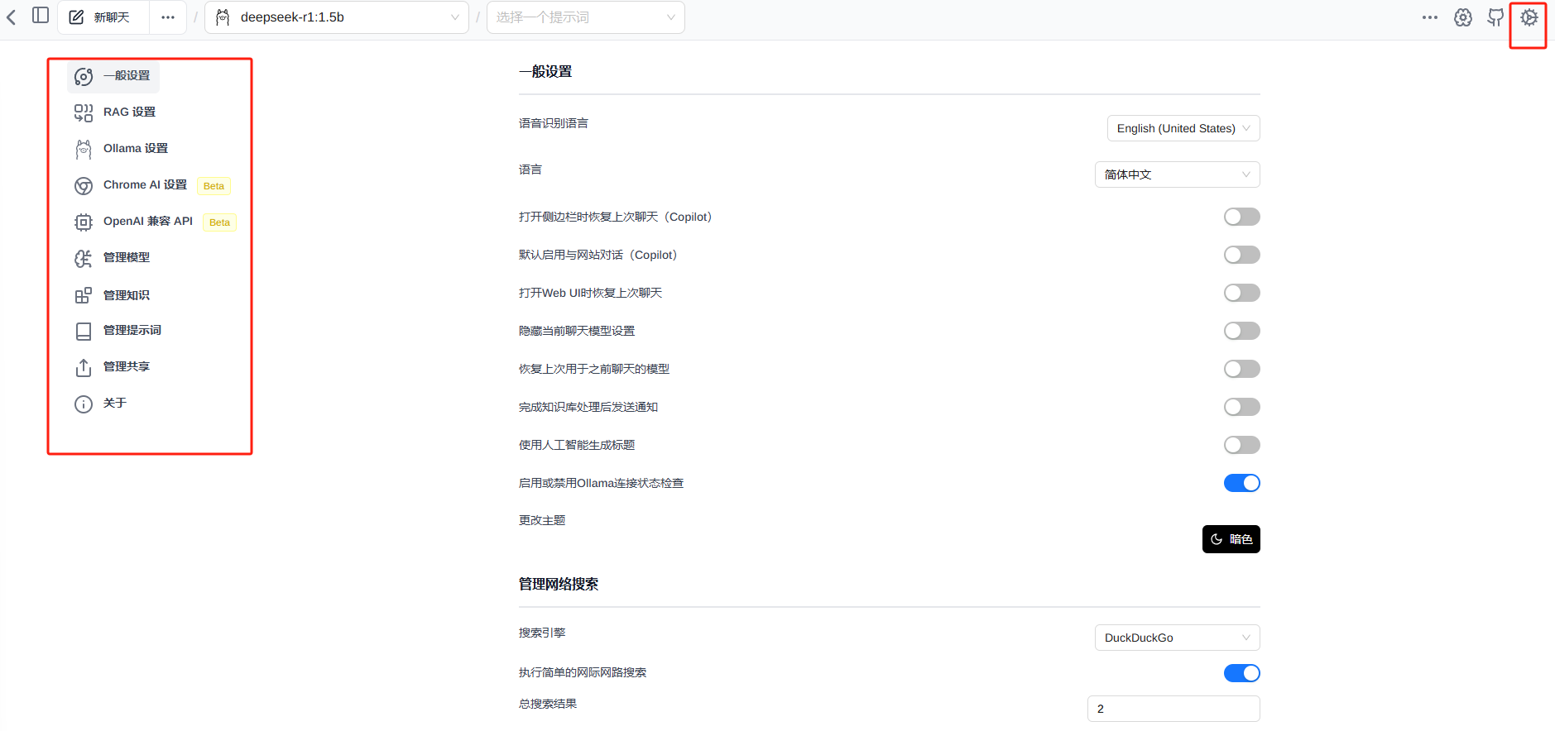Click the settings gear icon in the top-right corner
This screenshot has width=1555, height=731.
click(x=1529, y=17)
